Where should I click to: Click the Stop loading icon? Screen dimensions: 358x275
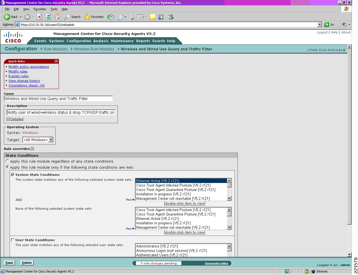[39, 17]
